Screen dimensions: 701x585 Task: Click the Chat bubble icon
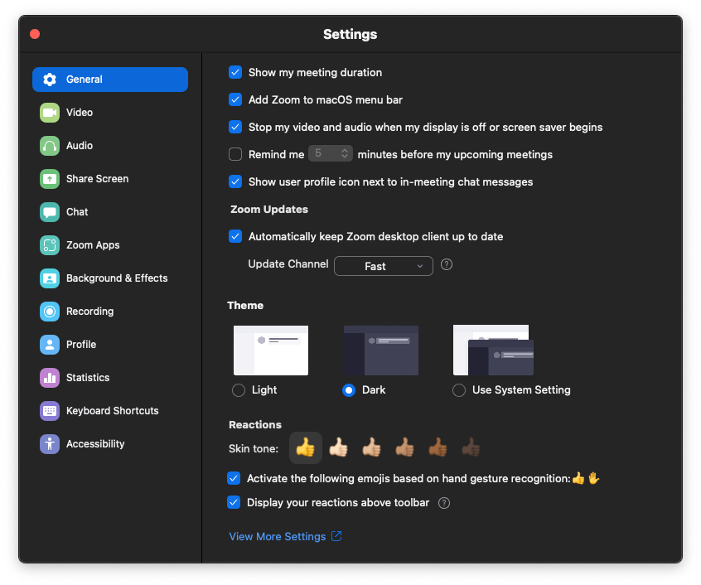coord(50,212)
